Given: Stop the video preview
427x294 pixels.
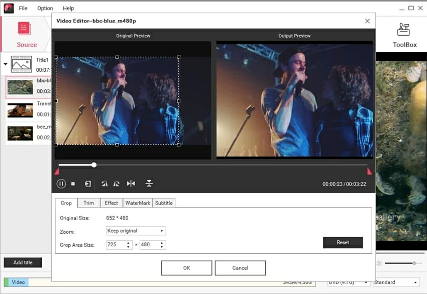Looking at the screenshot, I should coord(73,184).
